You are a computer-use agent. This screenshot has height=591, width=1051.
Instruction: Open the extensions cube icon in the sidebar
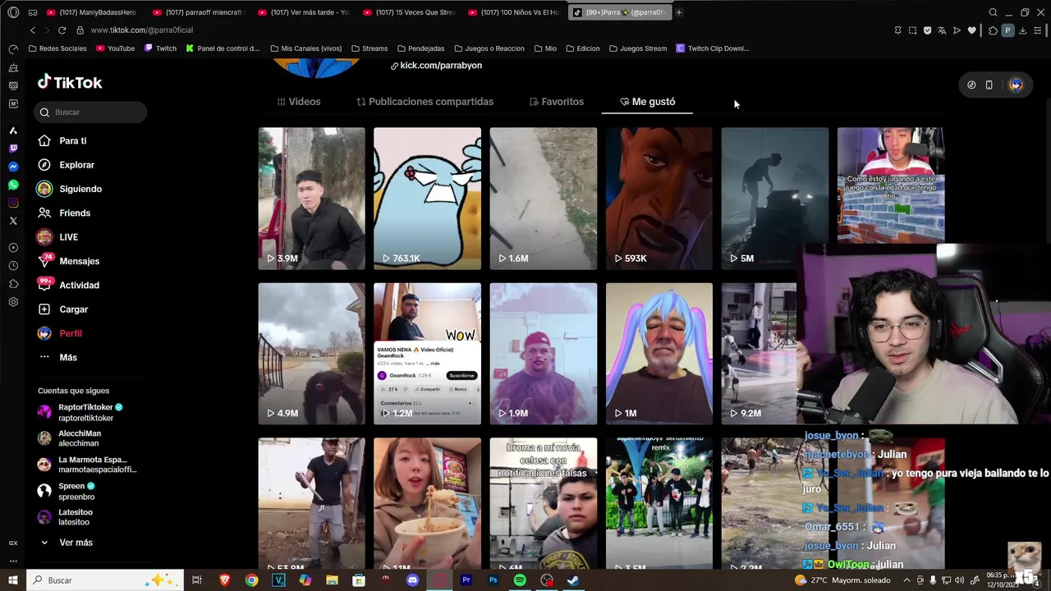(x=13, y=284)
